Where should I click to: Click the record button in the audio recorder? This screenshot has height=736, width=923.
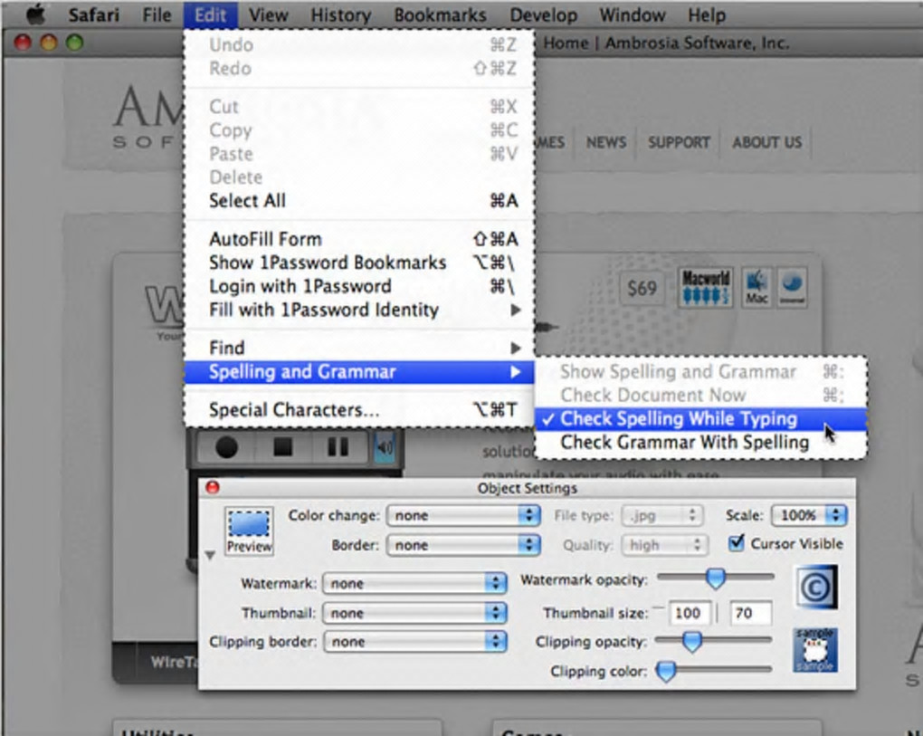pyautogui.click(x=226, y=447)
